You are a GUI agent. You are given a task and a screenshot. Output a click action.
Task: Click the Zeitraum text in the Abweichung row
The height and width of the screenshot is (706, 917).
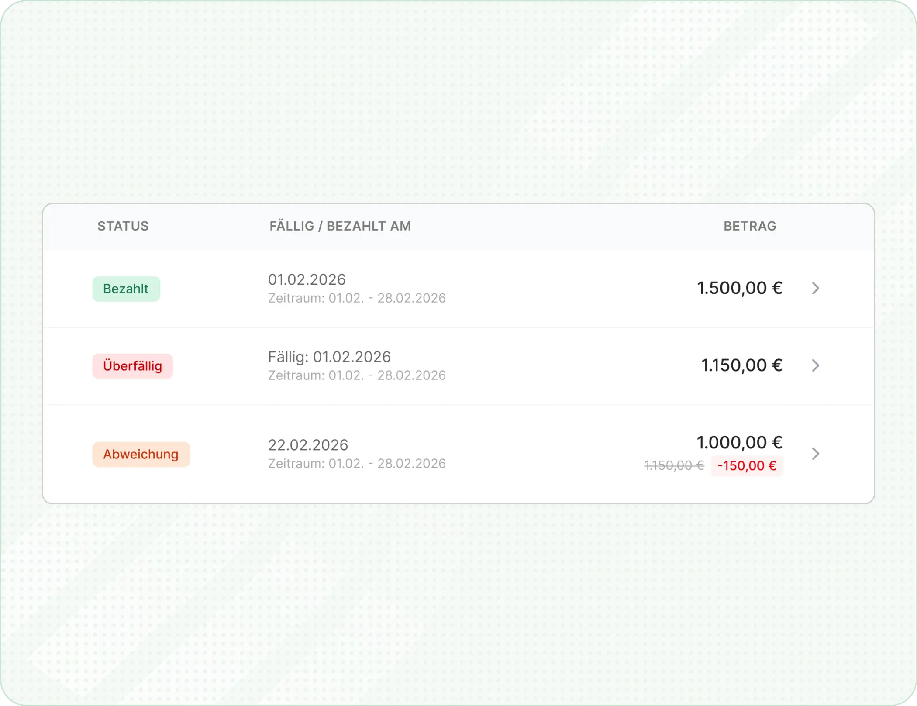[x=357, y=464]
